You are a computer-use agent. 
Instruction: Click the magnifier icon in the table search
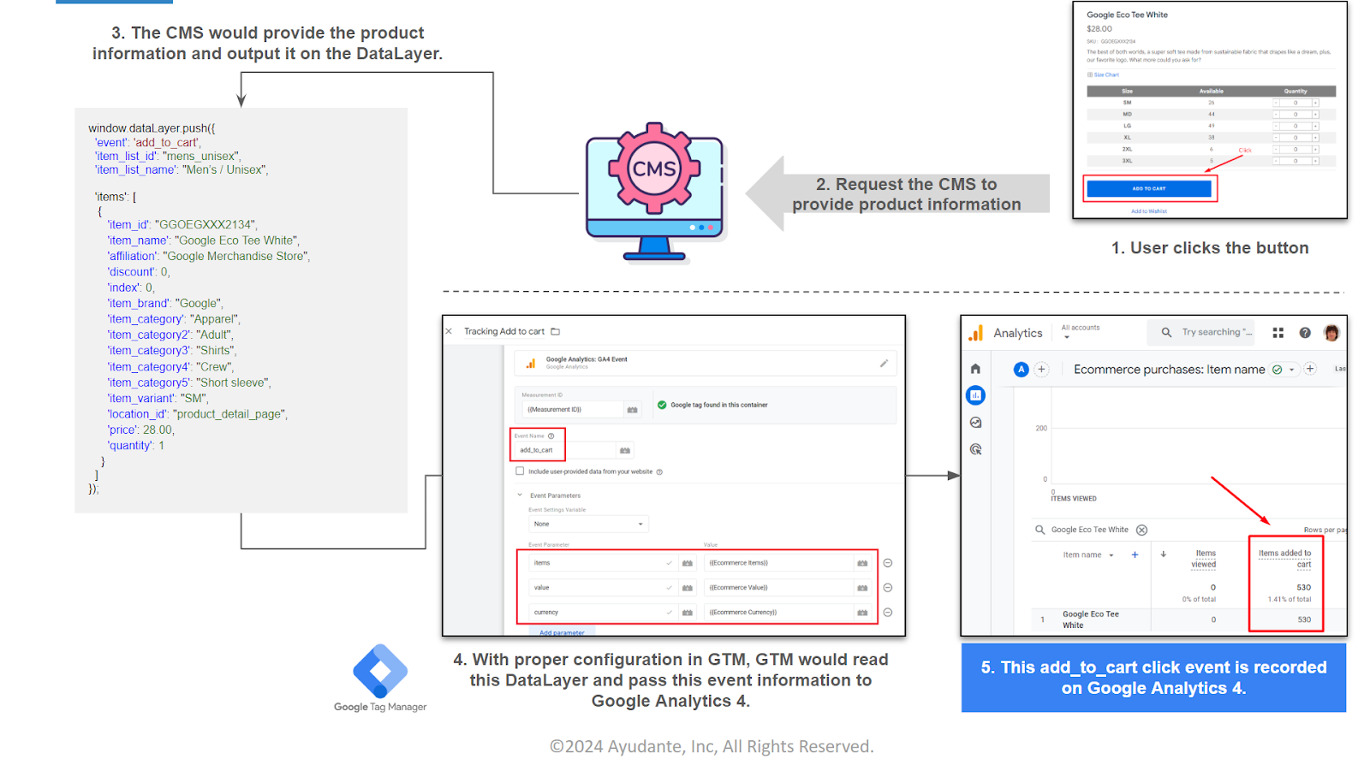(x=1040, y=530)
